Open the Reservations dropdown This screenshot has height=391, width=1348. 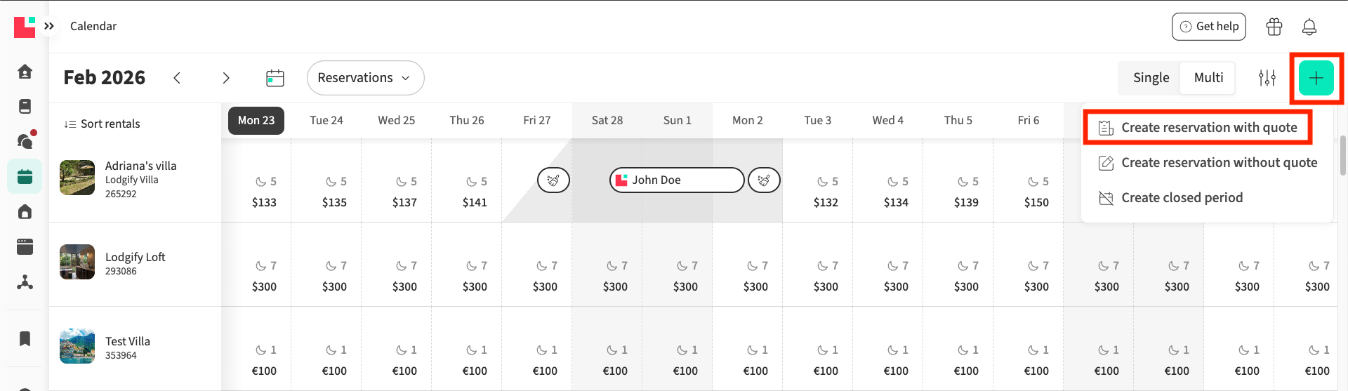click(365, 78)
